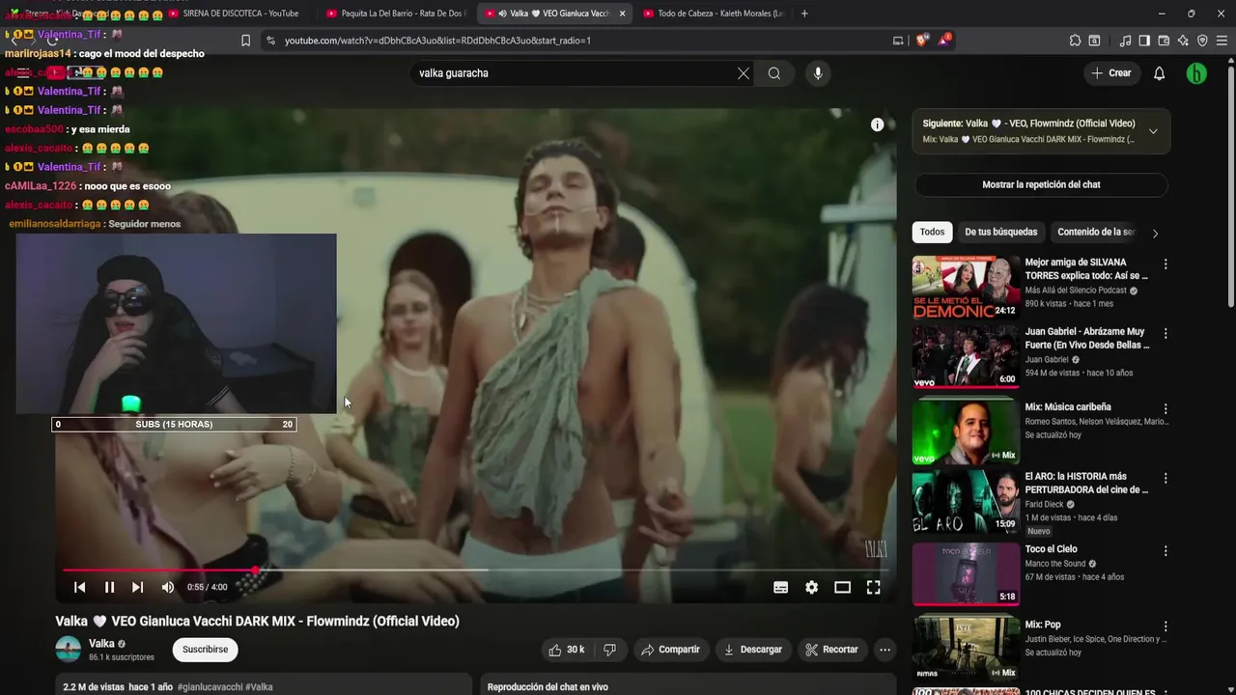Viewport: 1236px width, 695px height.
Task: Like the video with the 30 k thumbs-up
Action: click(566, 650)
